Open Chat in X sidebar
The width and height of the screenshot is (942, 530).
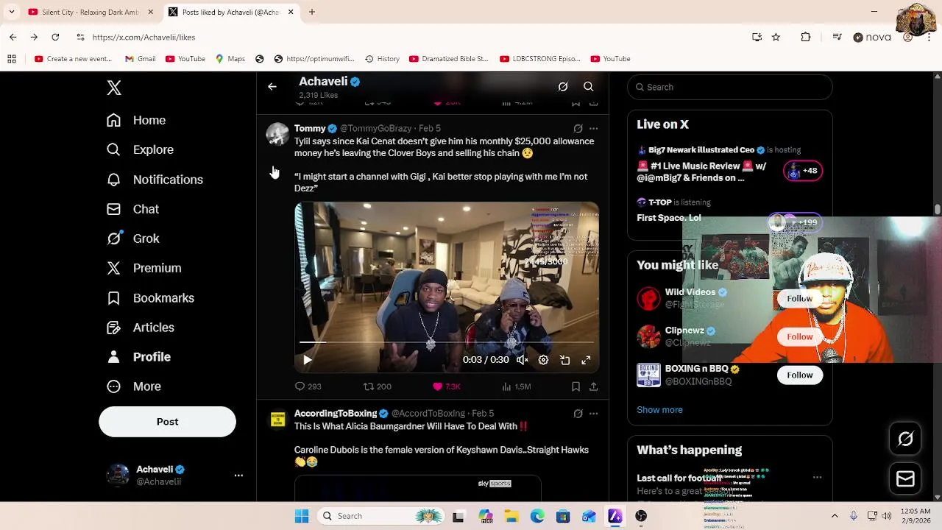(x=132, y=209)
